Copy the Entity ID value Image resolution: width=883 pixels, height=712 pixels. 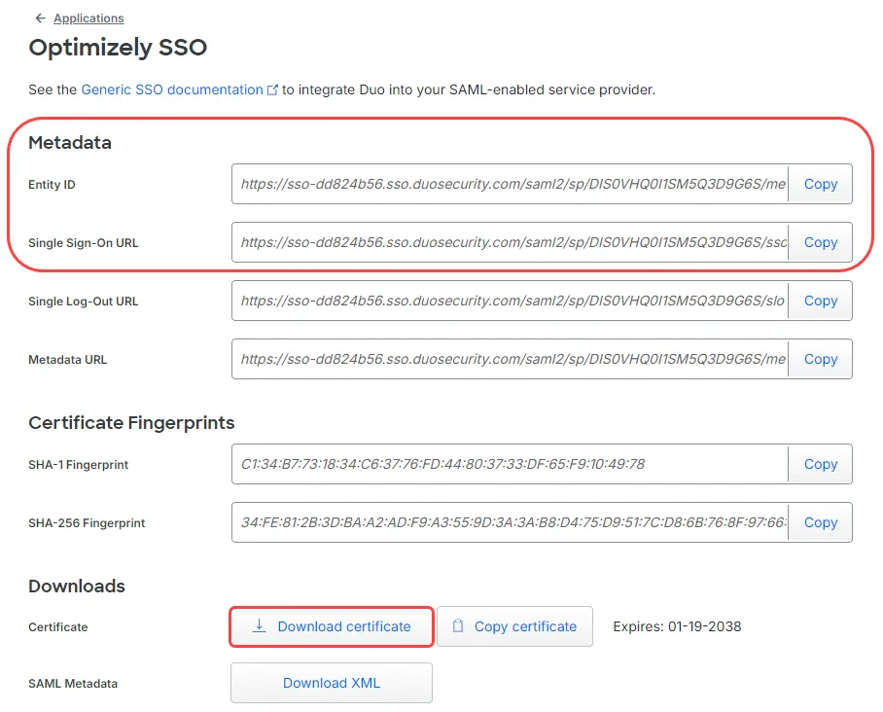tap(820, 184)
